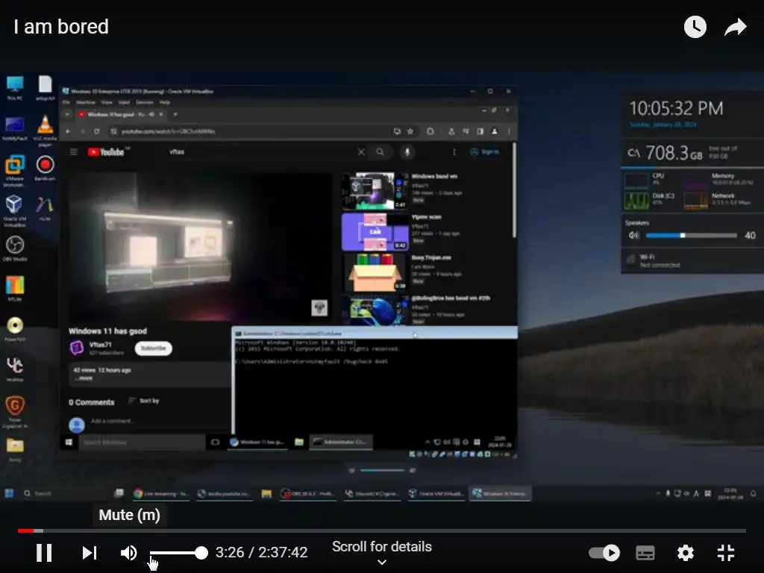Open Machine menu in VirtualBox window
Screen dimensions: 764x573
(86, 102)
